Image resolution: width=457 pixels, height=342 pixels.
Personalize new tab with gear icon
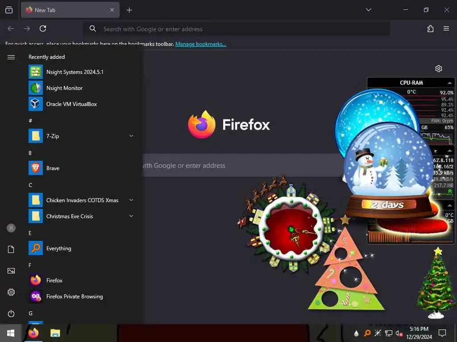[x=439, y=69]
